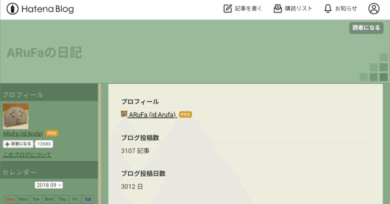
Task: Open the 購読リスト (reading list)
Action: tap(299, 9)
